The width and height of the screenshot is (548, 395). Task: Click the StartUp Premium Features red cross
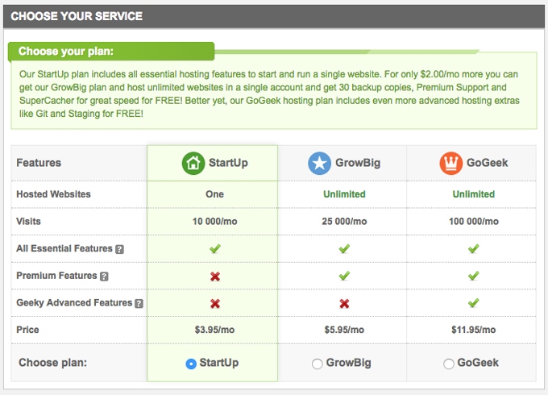215,276
